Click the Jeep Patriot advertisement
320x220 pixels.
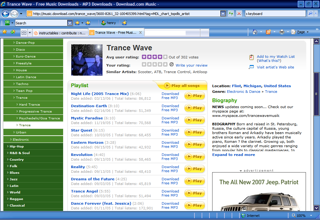pyautogui.click(x=259, y=192)
